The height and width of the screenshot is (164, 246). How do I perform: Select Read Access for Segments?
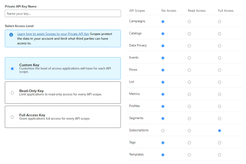pyautogui.click(x=189, y=118)
